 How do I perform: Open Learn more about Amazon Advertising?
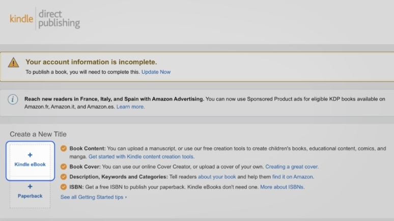[x=130, y=107]
